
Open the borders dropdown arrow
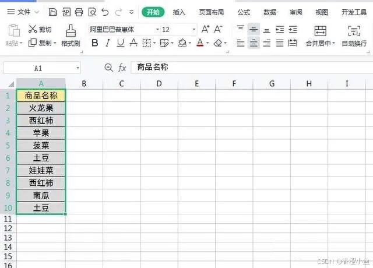(x=154, y=43)
